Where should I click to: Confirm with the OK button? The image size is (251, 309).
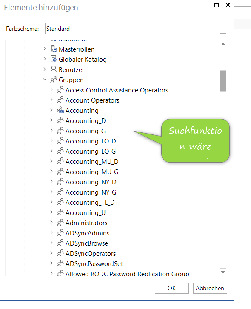click(x=172, y=288)
